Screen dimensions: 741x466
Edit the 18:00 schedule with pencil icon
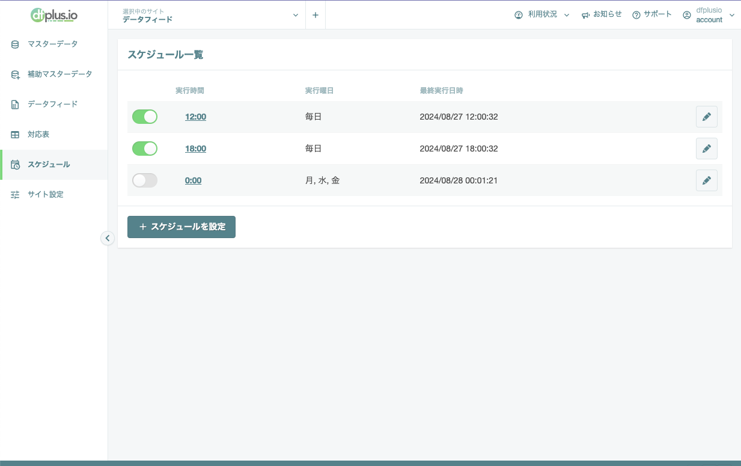pyautogui.click(x=706, y=149)
